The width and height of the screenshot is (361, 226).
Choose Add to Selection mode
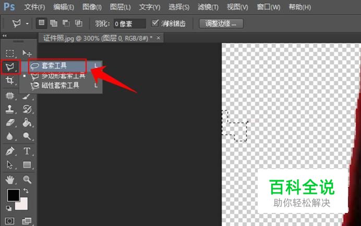(x=54, y=23)
